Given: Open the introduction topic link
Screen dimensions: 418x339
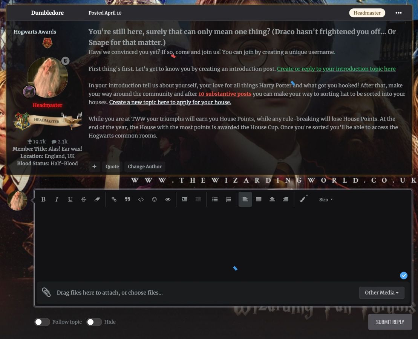Looking at the screenshot, I should 336,69.
